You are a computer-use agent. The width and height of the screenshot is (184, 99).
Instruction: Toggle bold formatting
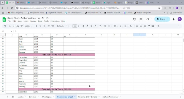83,26
